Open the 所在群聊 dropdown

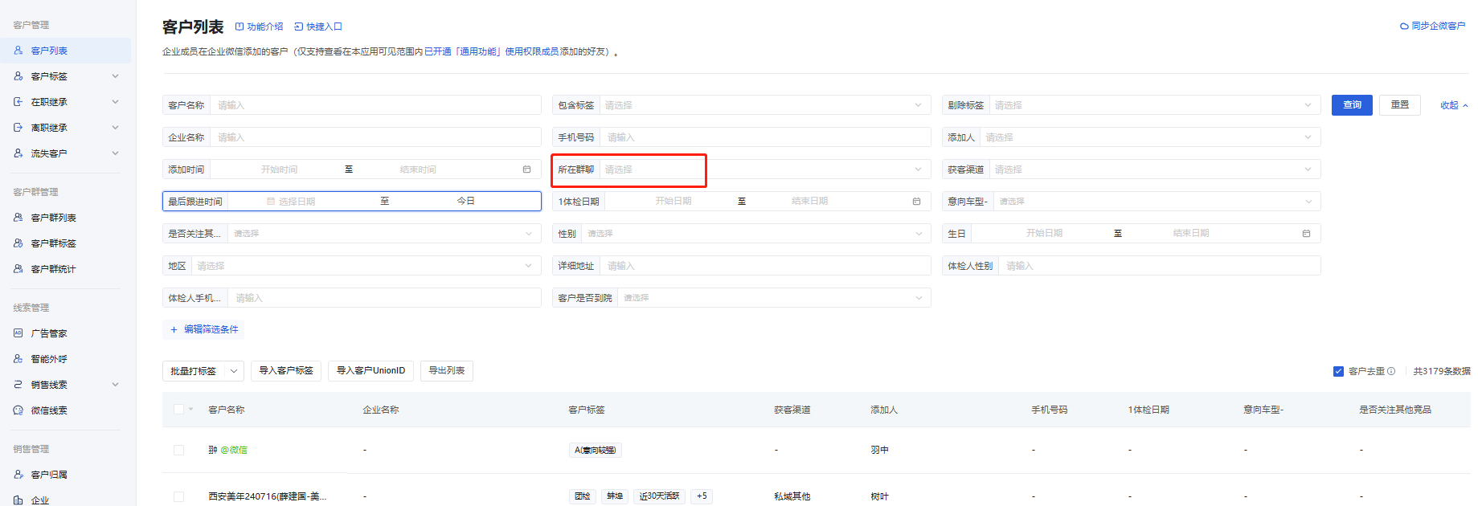click(x=765, y=169)
